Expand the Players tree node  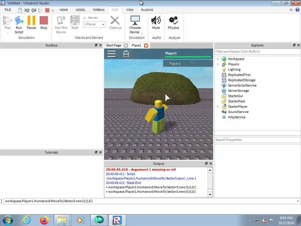(218, 64)
